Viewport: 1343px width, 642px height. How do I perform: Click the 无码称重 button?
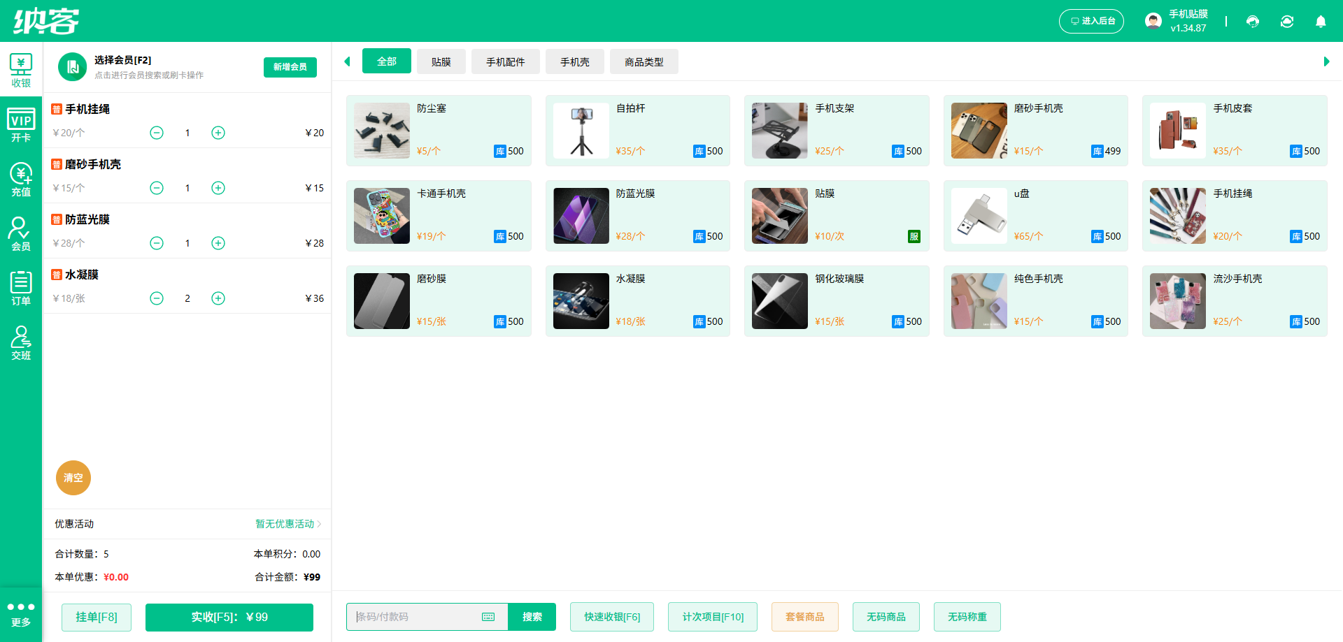pyautogui.click(x=967, y=617)
